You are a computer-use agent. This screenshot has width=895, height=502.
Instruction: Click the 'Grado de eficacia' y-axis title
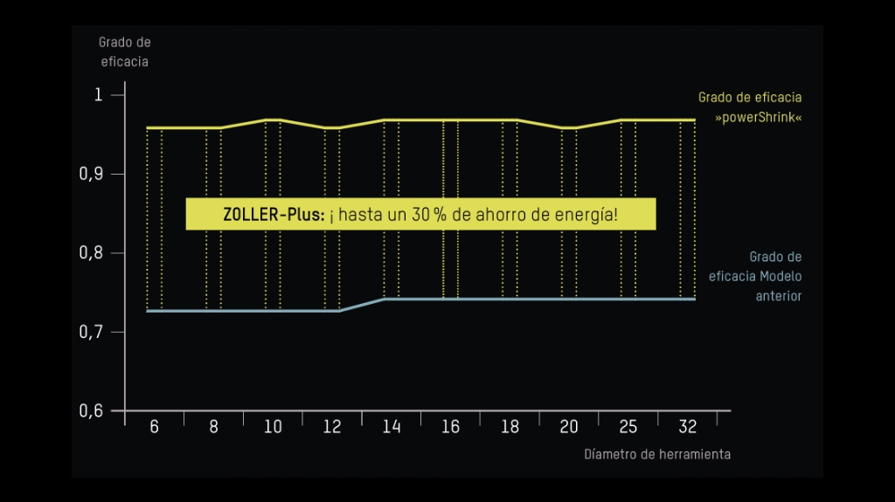coord(124,52)
